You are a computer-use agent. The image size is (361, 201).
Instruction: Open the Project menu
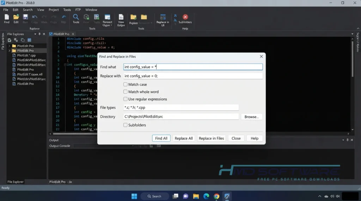pyautogui.click(x=54, y=9)
